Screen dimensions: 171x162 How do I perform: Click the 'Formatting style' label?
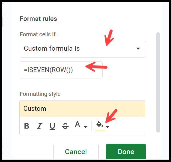(x=40, y=94)
